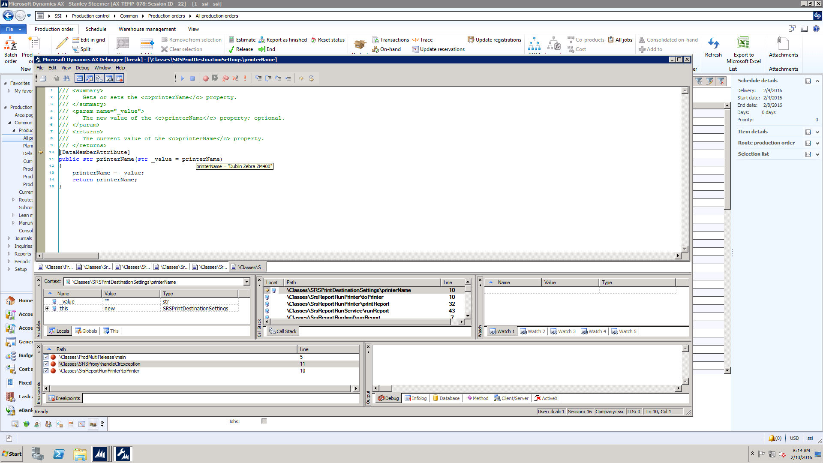
Task: Click the Report as finished button
Action: point(283,40)
